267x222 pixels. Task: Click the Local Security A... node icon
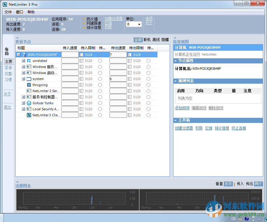coord(29,109)
